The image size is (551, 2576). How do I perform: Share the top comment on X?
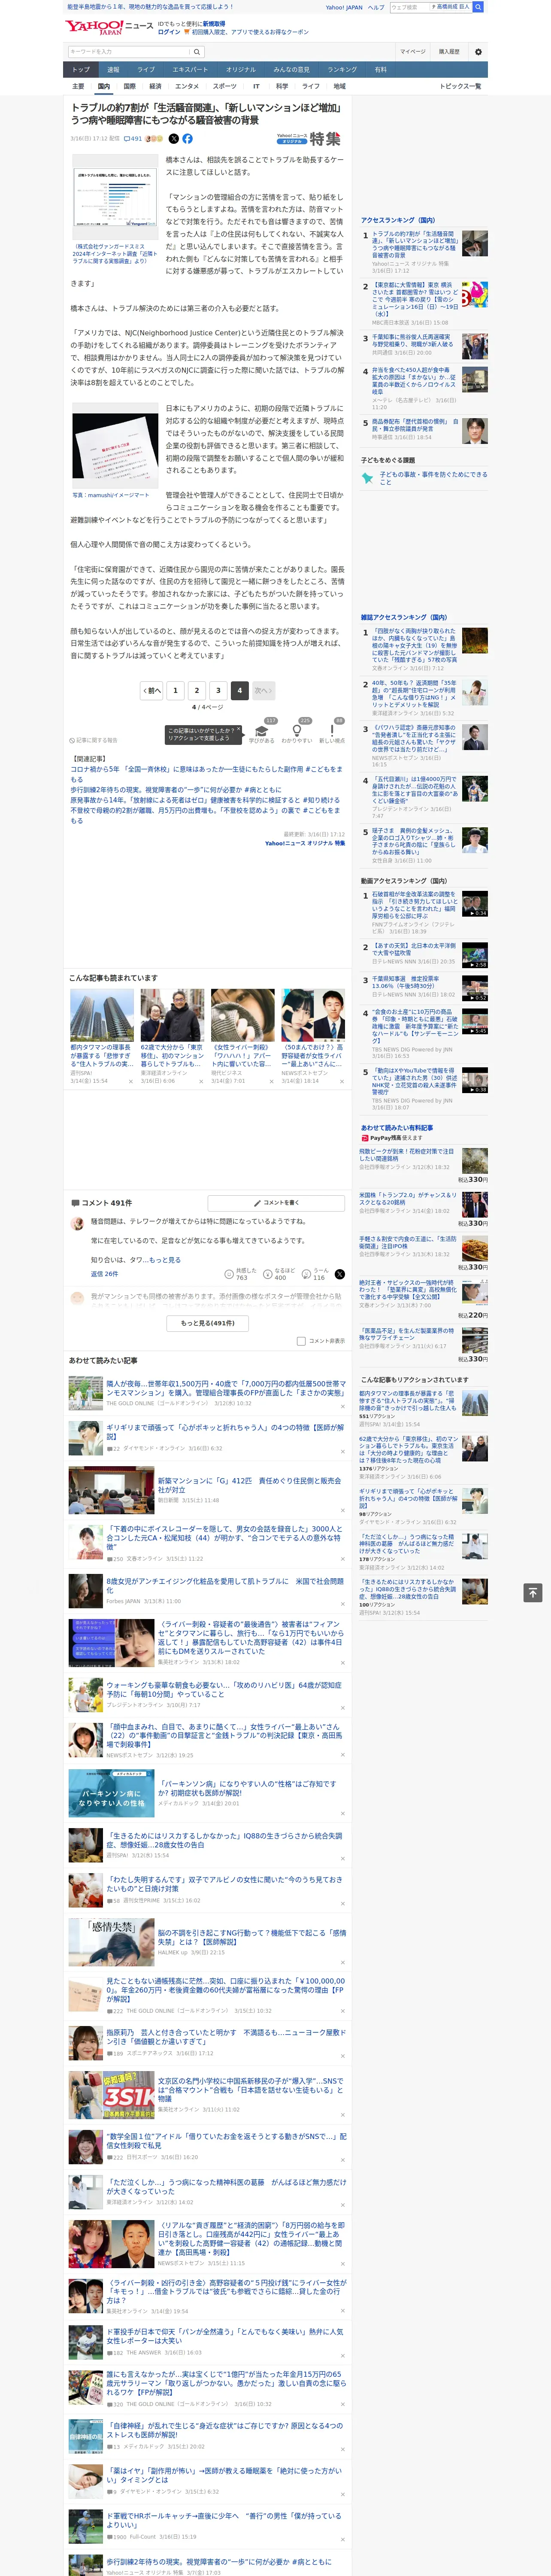coord(339,1274)
